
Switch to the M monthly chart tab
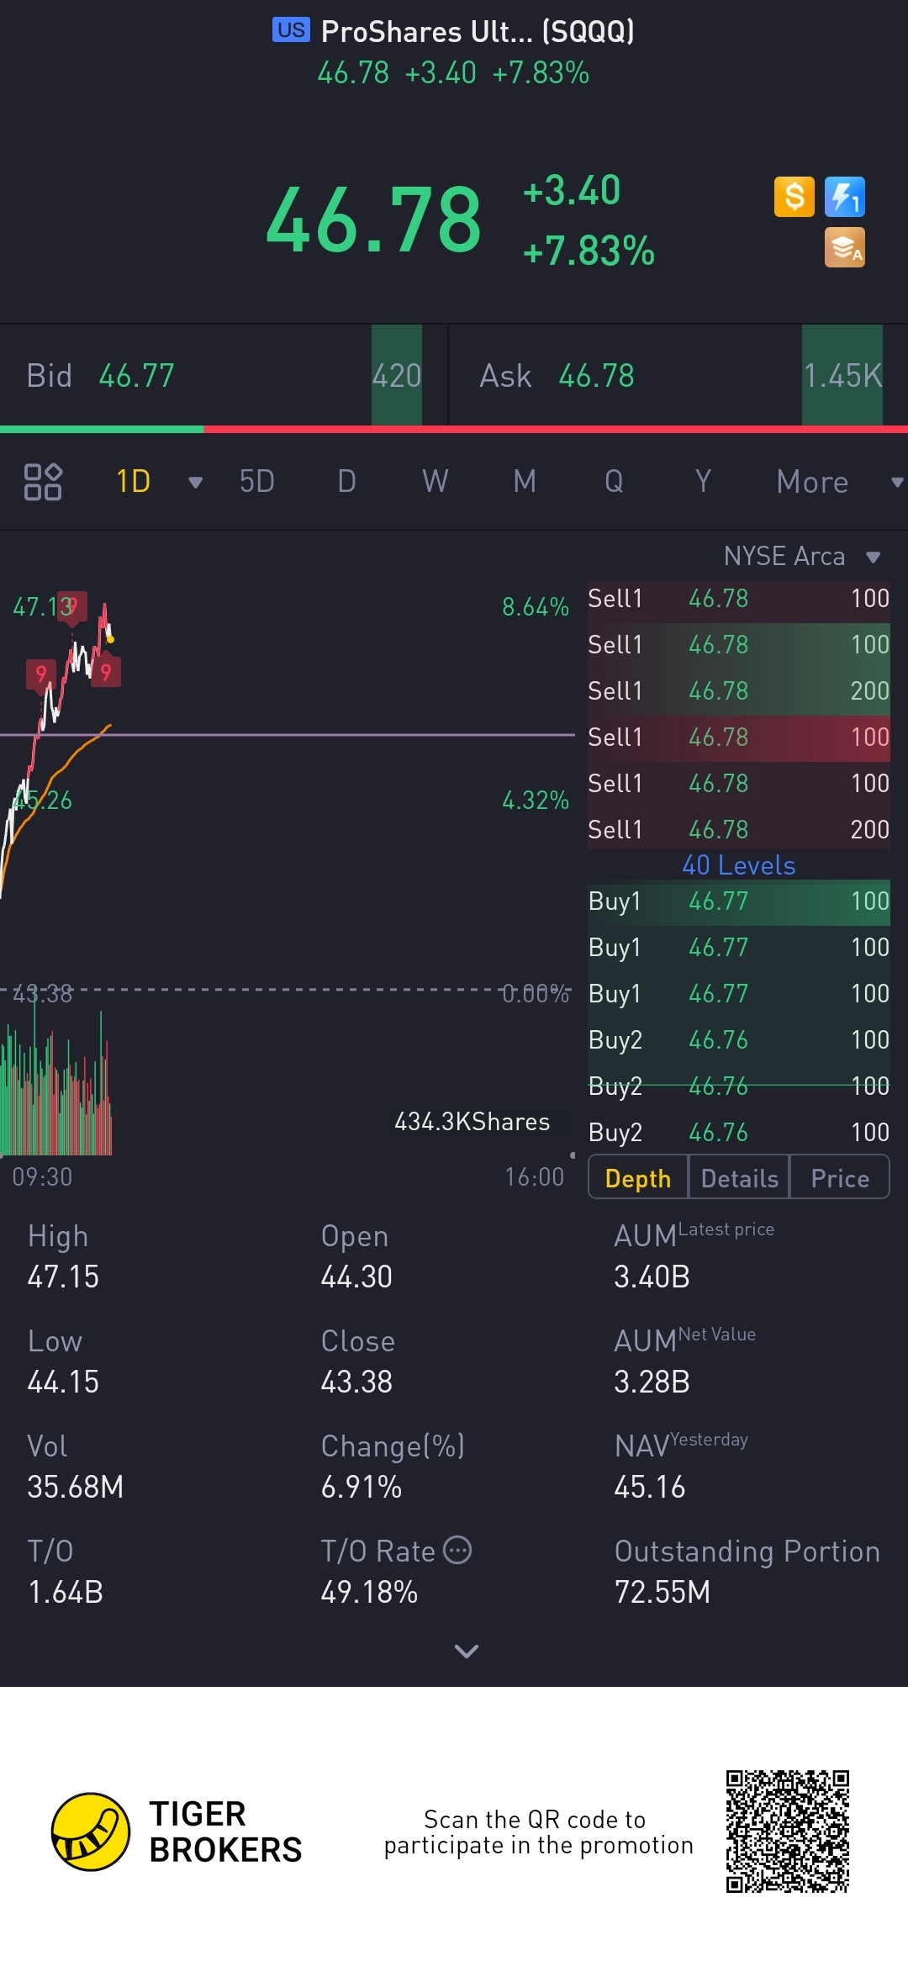(x=525, y=482)
